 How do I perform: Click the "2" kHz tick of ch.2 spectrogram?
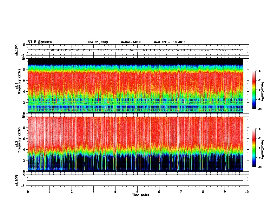coord(25,161)
